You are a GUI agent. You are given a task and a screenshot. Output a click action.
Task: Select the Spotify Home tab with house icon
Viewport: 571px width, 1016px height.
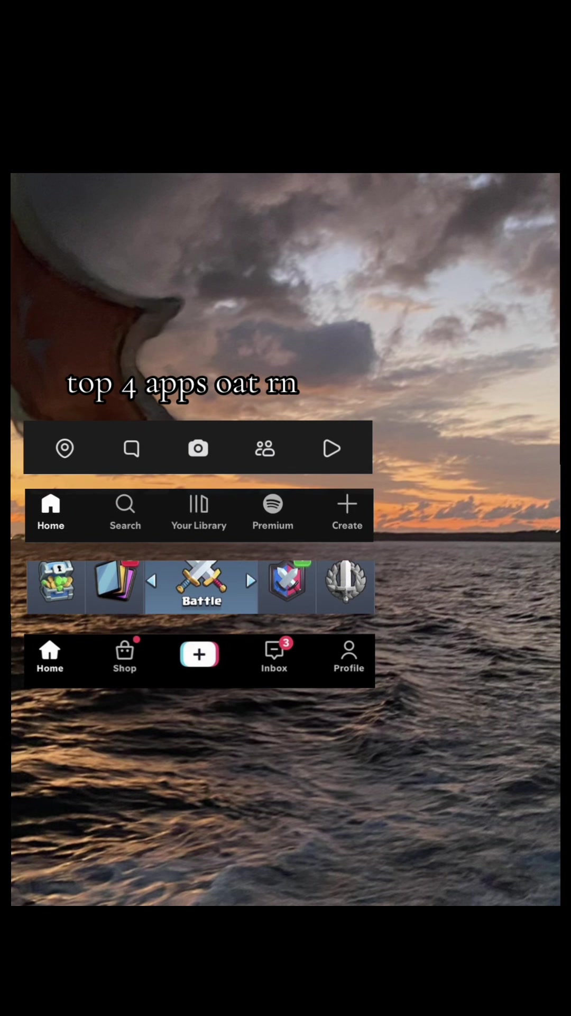[51, 512]
